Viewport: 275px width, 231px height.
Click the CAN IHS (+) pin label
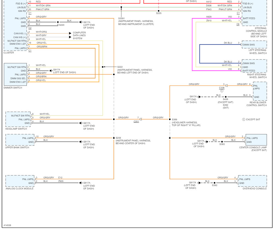(19, 38)
